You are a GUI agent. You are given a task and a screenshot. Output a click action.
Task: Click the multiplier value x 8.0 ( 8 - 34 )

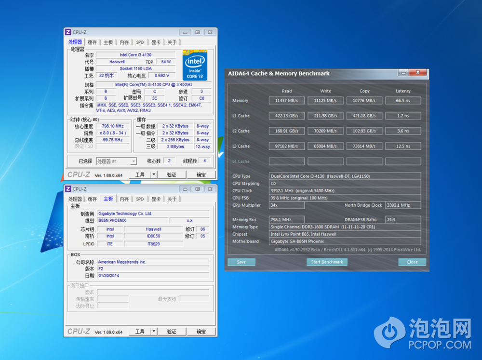(x=113, y=133)
